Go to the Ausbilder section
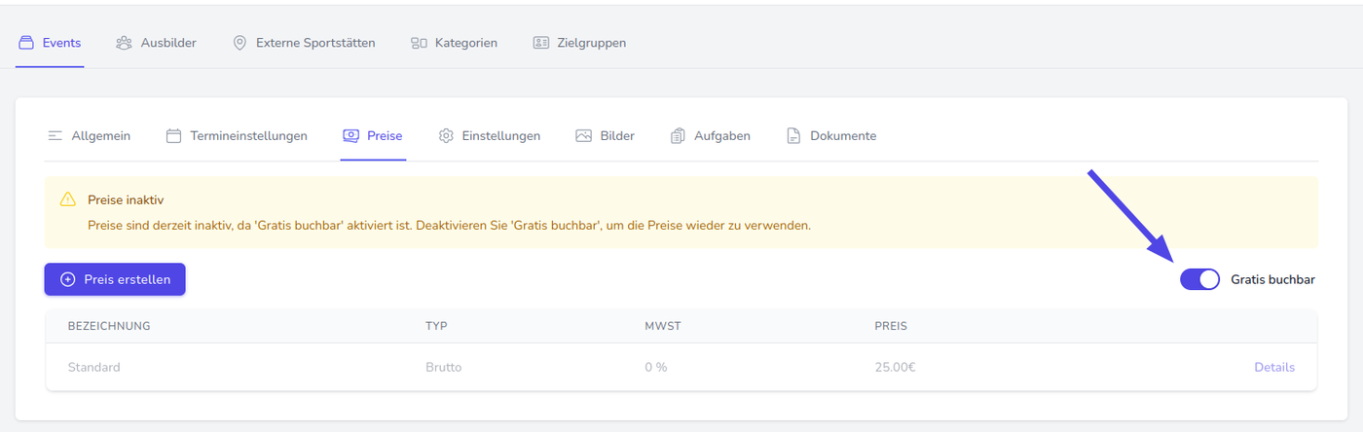 point(167,43)
